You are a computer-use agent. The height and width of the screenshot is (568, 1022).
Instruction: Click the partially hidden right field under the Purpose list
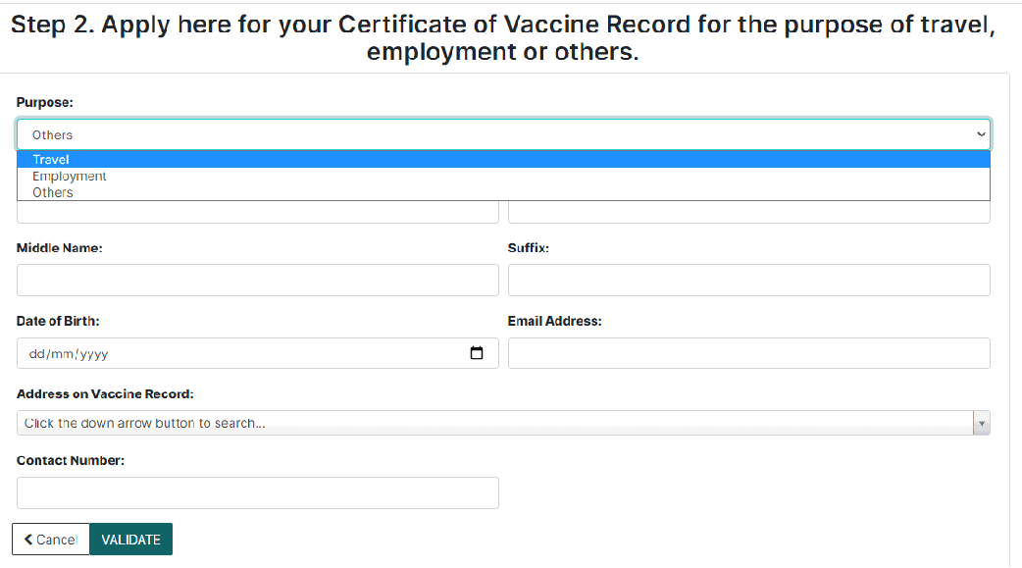coord(748,212)
